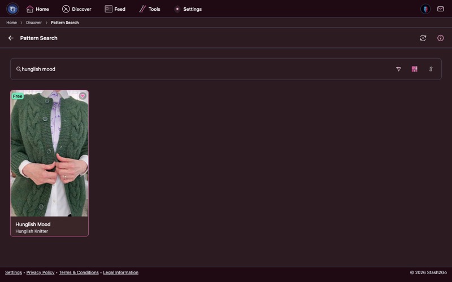The image size is (452, 282).
Task: Toggle favorite heart on Hunglish Mood
Action: tap(82, 96)
